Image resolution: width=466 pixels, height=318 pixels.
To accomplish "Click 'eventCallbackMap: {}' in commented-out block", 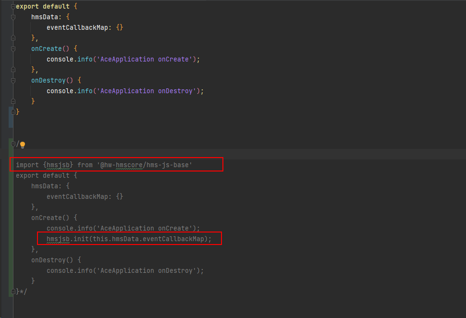I will coord(85,197).
